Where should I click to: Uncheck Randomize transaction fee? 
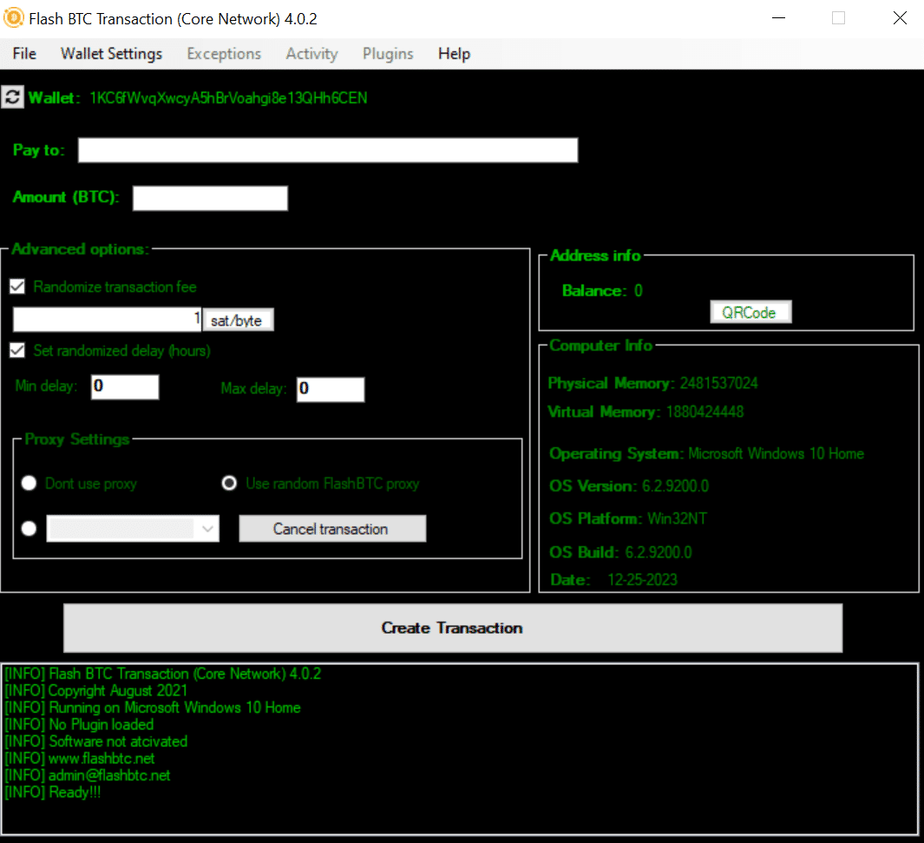point(17,286)
